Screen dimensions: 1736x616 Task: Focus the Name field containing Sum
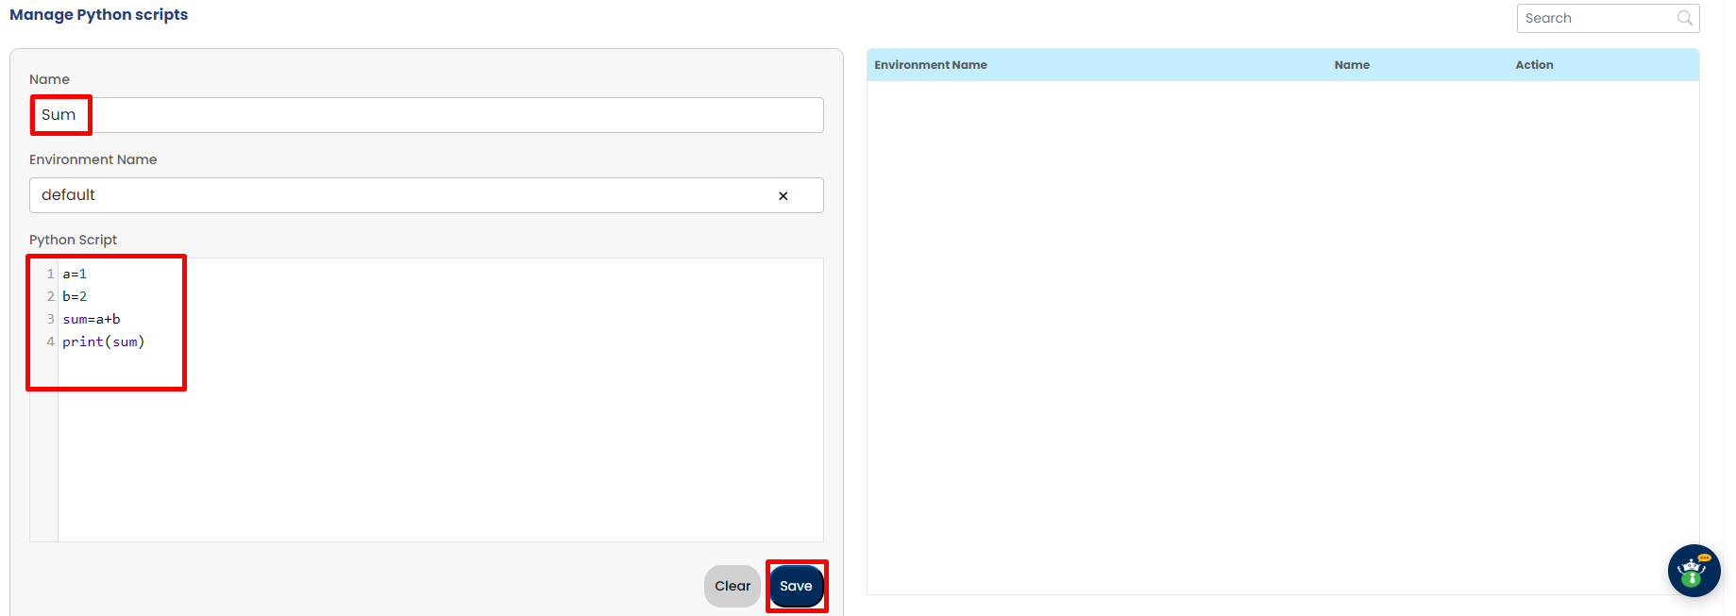(x=425, y=115)
